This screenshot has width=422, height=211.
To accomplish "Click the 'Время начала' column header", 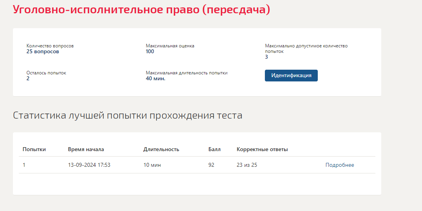I will [x=86, y=150].
